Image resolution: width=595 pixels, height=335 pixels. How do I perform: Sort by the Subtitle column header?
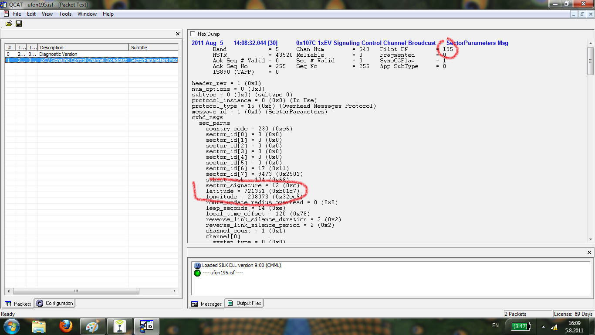click(x=153, y=48)
